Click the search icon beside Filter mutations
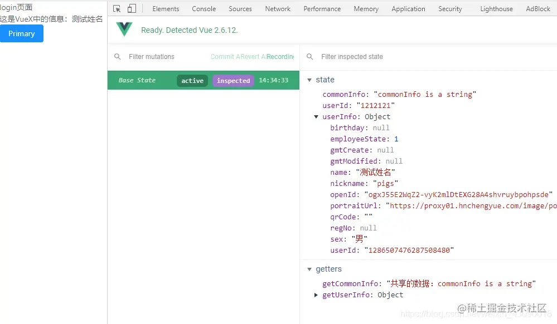The image size is (557, 324). 118,56
